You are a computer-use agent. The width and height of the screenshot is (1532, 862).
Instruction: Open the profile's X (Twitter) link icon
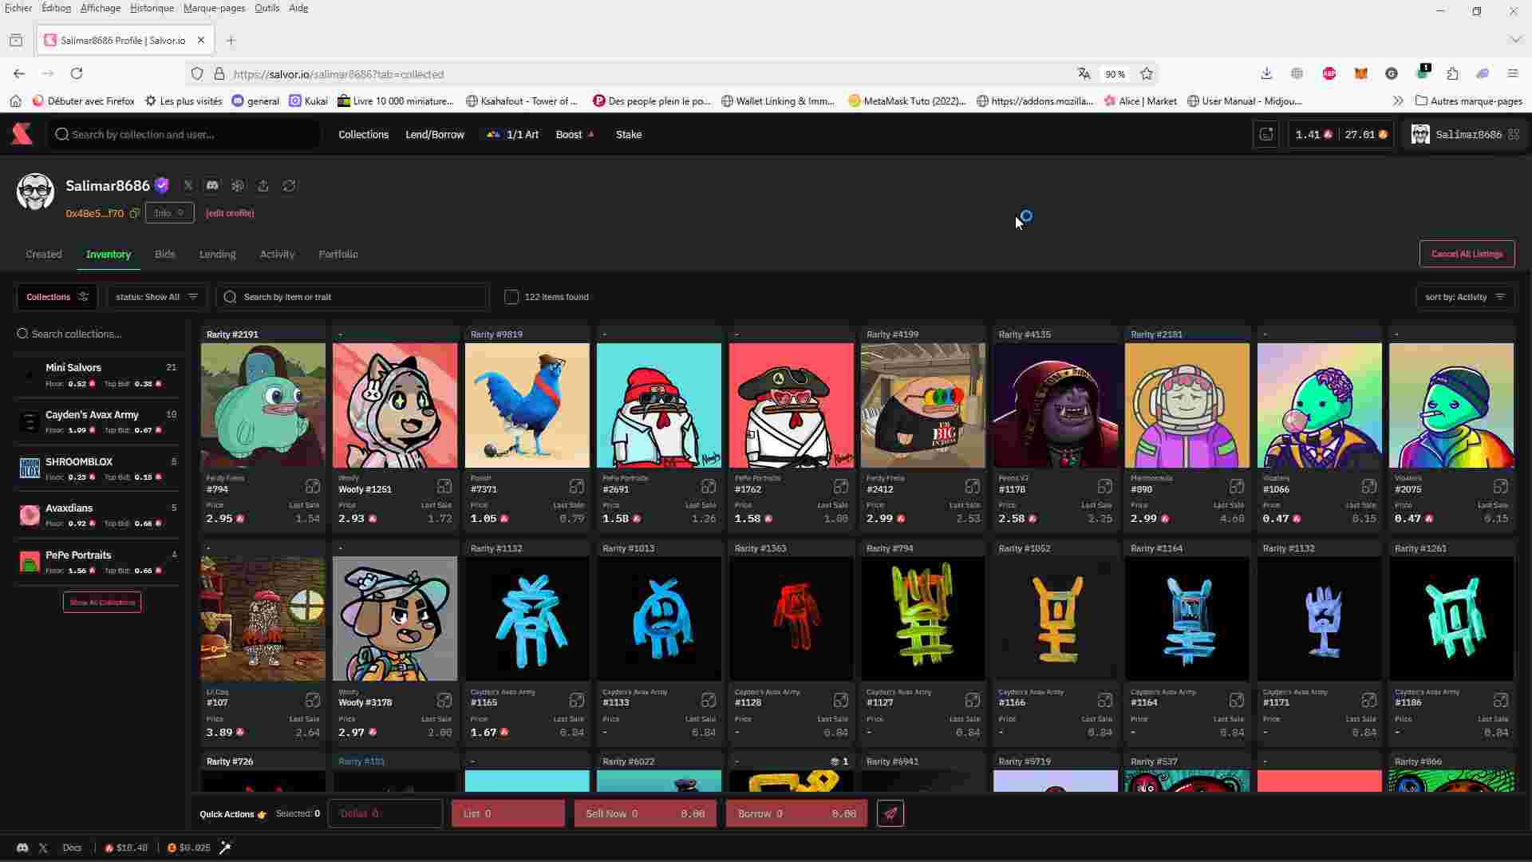(x=188, y=185)
